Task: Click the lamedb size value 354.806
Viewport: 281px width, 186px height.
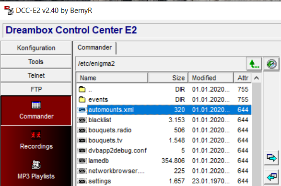Action: (173, 161)
